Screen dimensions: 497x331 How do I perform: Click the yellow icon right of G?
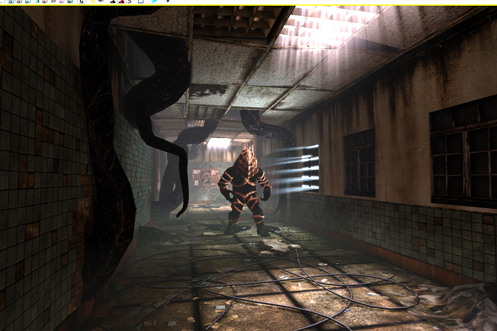pos(92,2)
